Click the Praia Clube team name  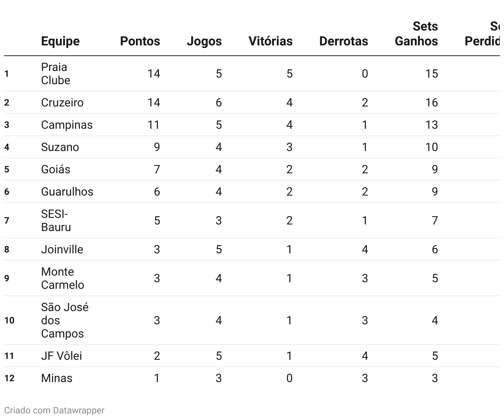click(56, 73)
